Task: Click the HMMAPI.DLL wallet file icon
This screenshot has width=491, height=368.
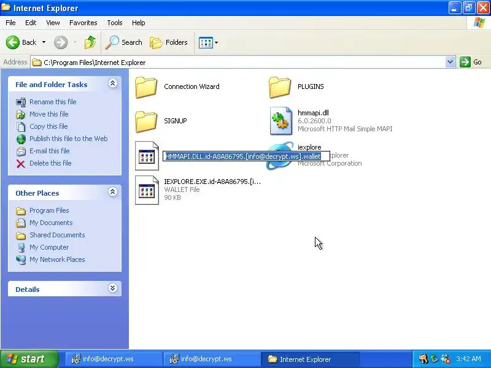Action: click(x=147, y=156)
